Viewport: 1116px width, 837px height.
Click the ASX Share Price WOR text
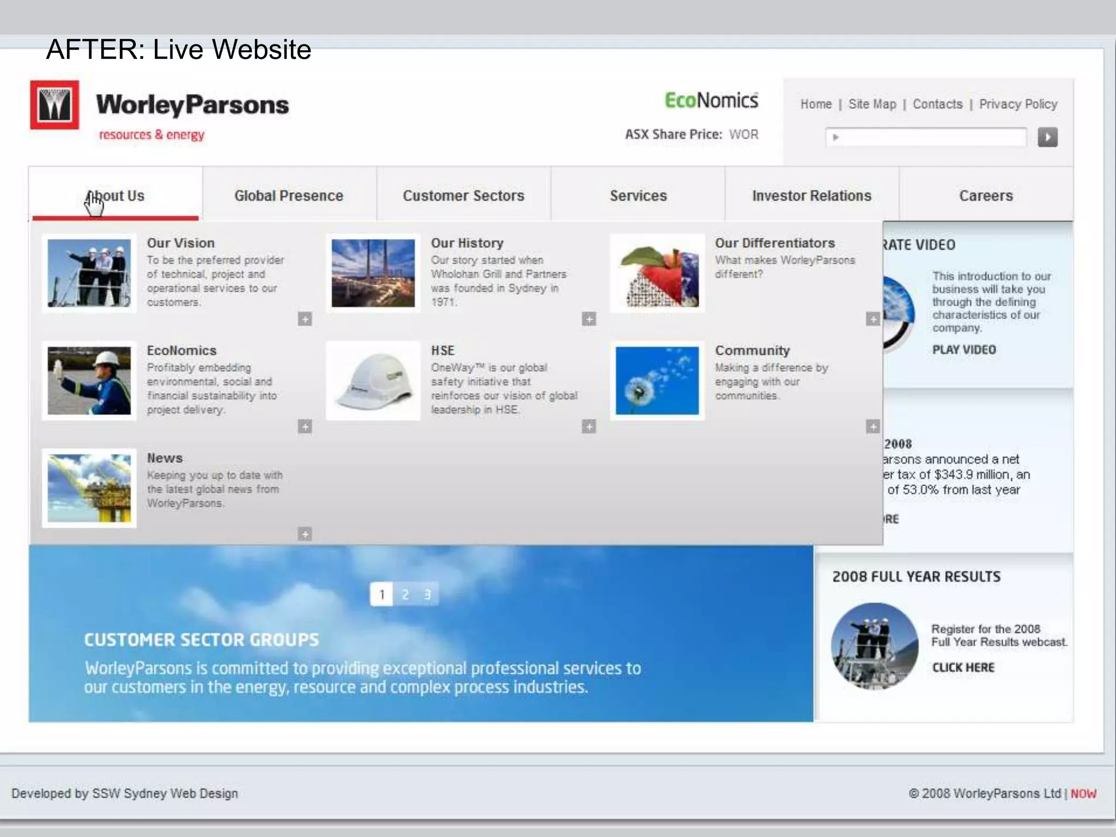[x=692, y=134]
